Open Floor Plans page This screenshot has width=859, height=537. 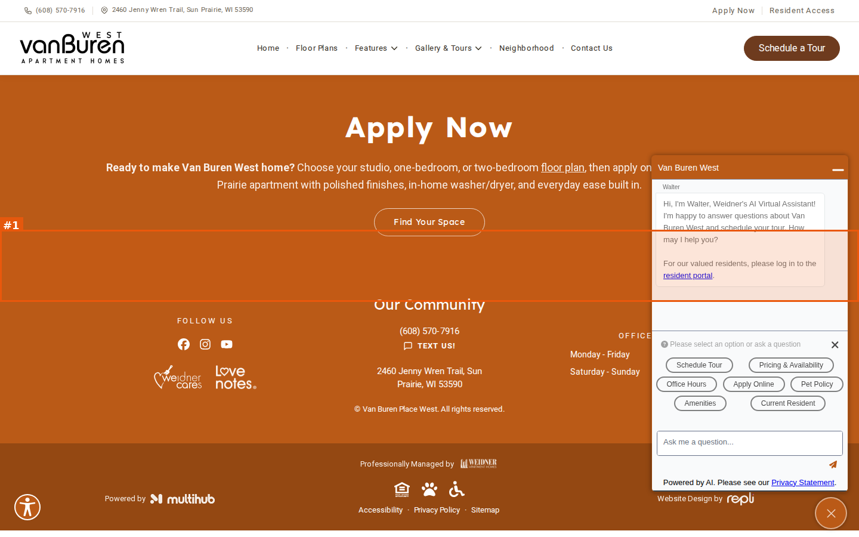tap(317, 48)
